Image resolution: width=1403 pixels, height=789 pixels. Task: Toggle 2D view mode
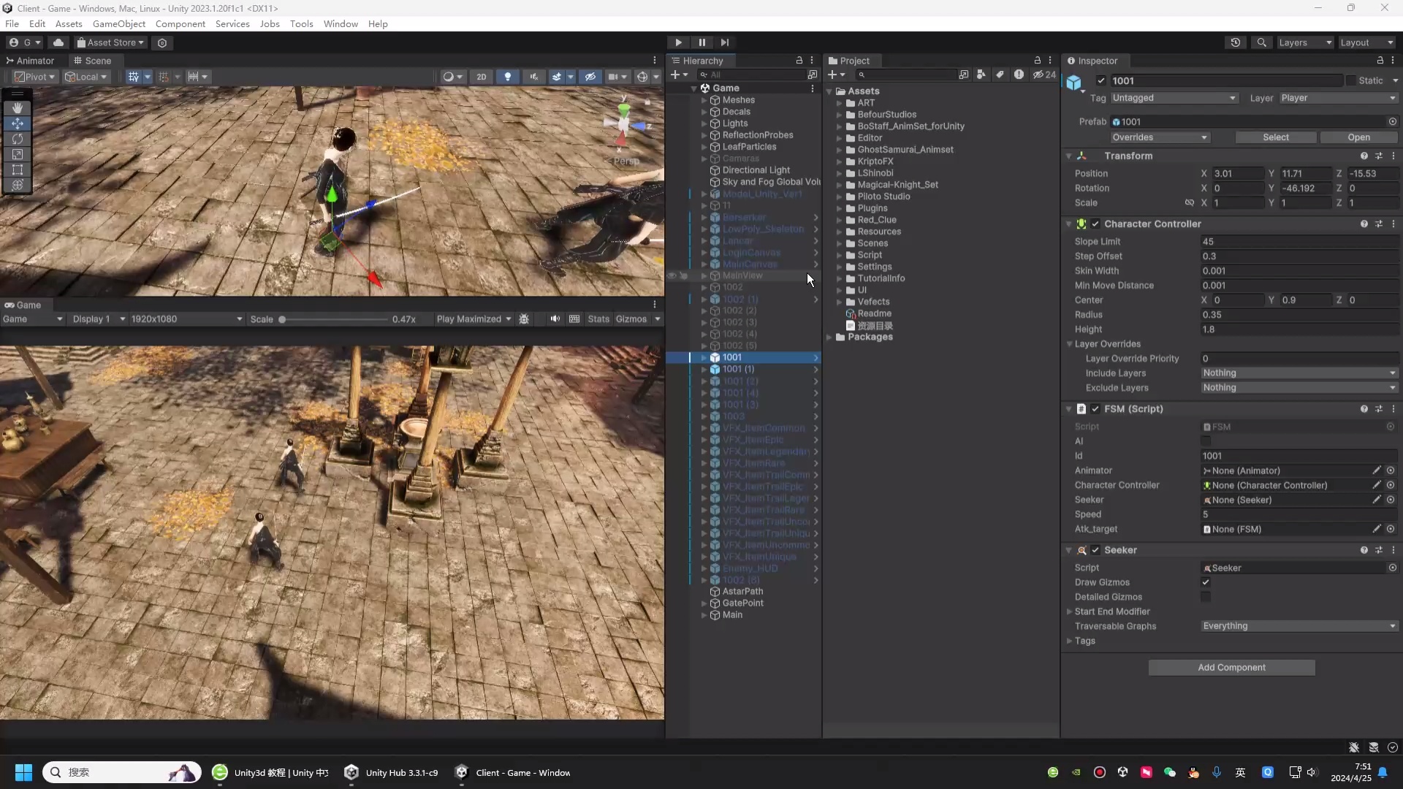(x=482, y=77)
